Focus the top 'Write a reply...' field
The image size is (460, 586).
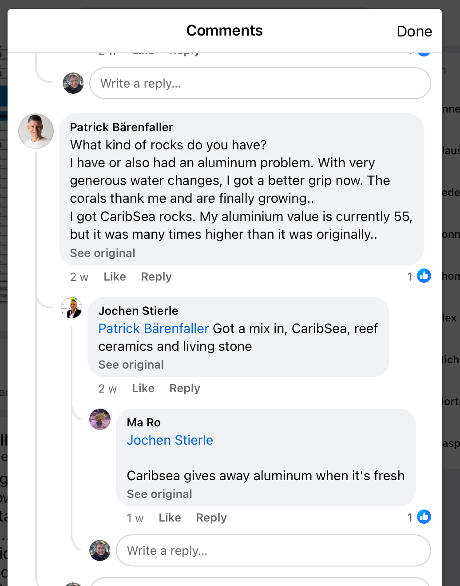pos(260,83)
